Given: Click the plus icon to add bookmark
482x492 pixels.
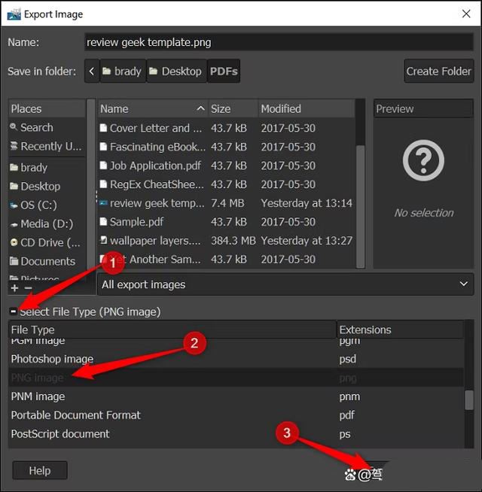Looking at the screenshot, I should (14, 288).
